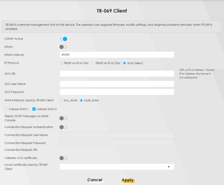Enable Display SOAP Messages on Serial Console
The image size is (224, 185).
pyautogui.click(x=63, y=118)
